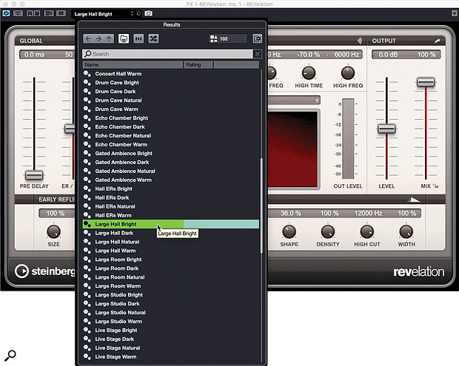459x366 pixels.
Task: Sort presets by Rating column header
Action: [198, 64]
